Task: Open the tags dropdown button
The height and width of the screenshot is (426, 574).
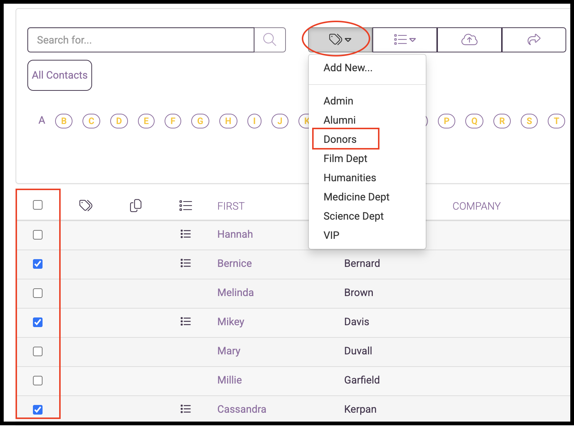Action: pos(340,39)
